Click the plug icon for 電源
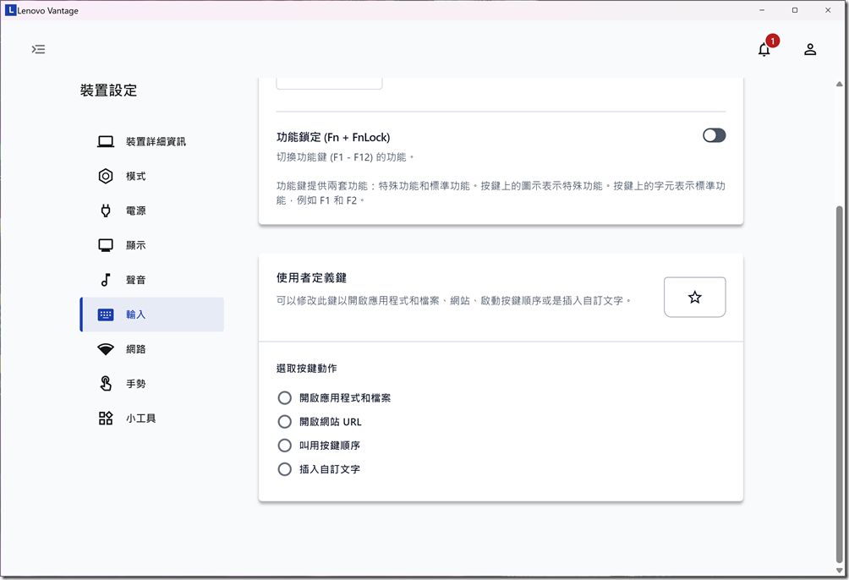Image resolution: width=849 pixels, height=580 pixels. click(x=106, y=211)
